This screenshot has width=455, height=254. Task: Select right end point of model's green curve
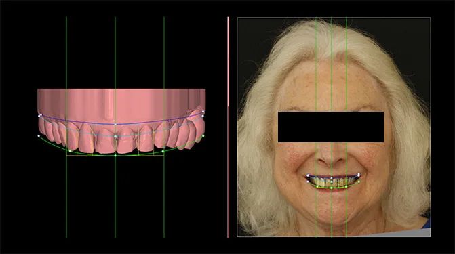pyautogui.click(x=203, y=135)
